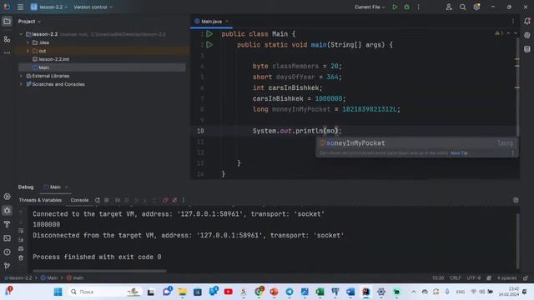Open the Project tool window folder icon
Image resolution: width=534 pixels, height=300 pixels.
7,22
